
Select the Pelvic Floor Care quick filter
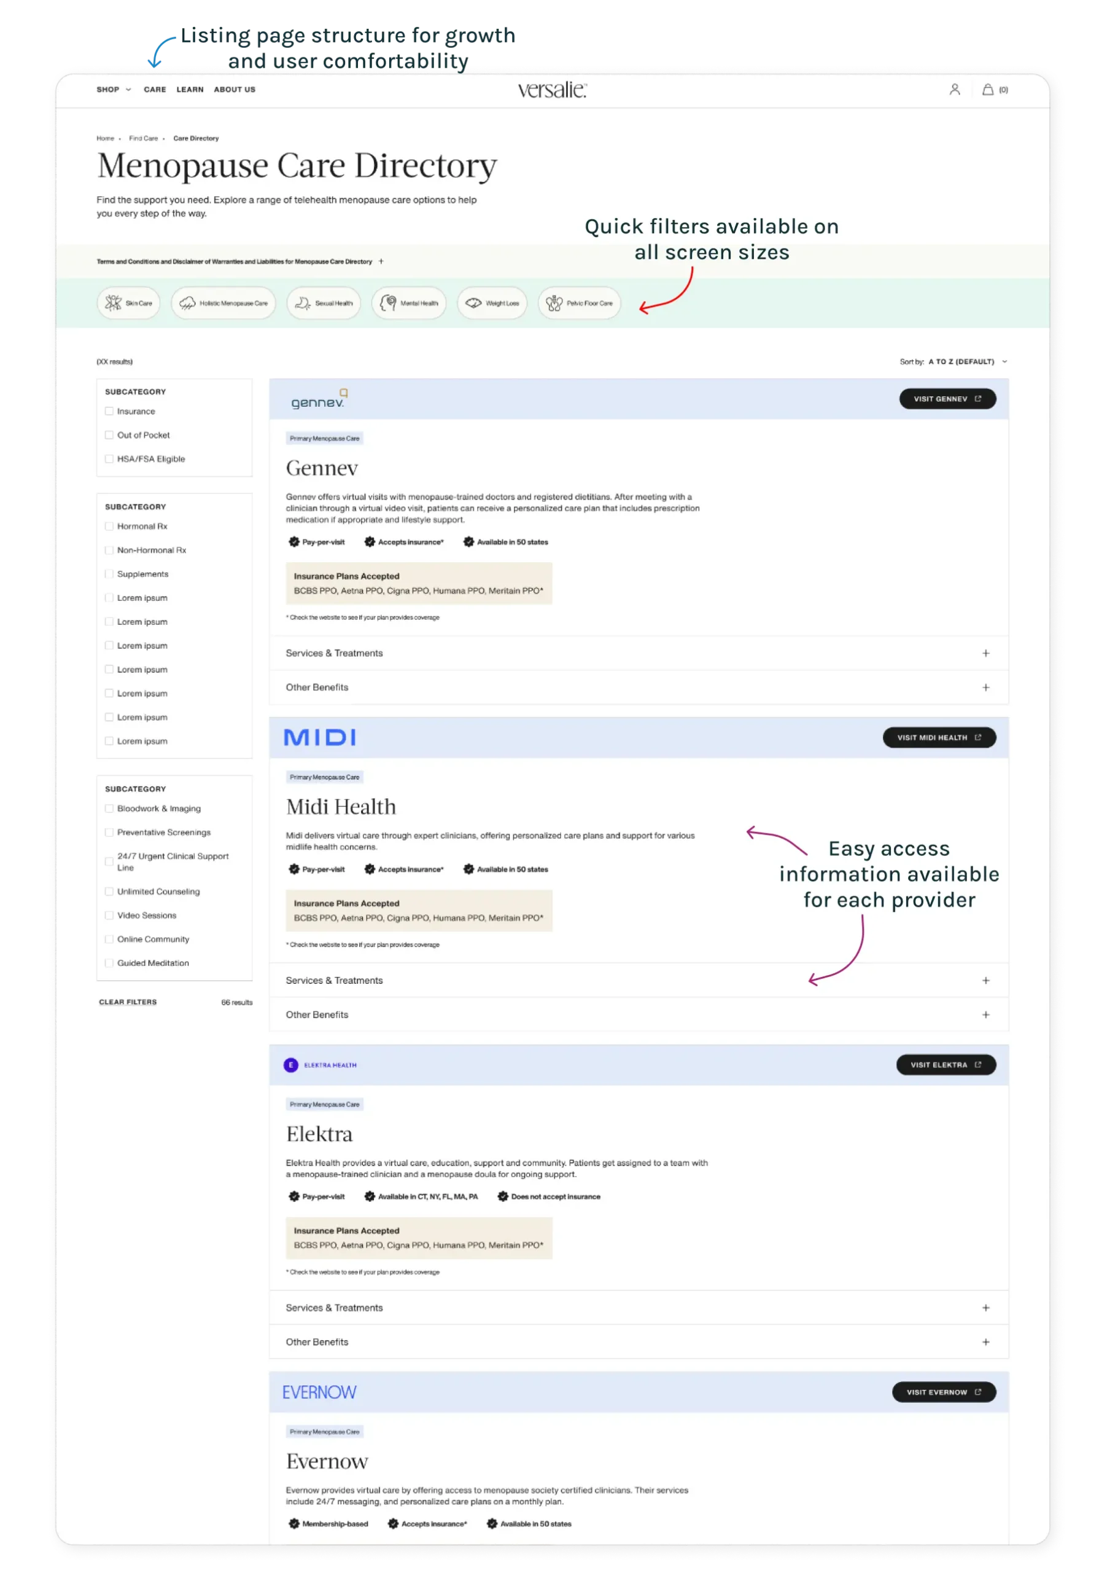[580, 303]
